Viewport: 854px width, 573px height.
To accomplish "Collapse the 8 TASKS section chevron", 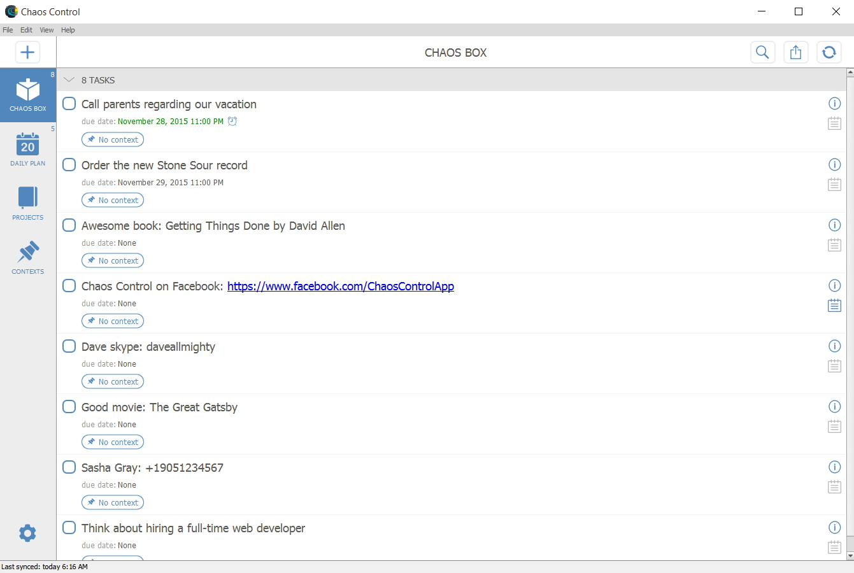I will click(69, 80).
